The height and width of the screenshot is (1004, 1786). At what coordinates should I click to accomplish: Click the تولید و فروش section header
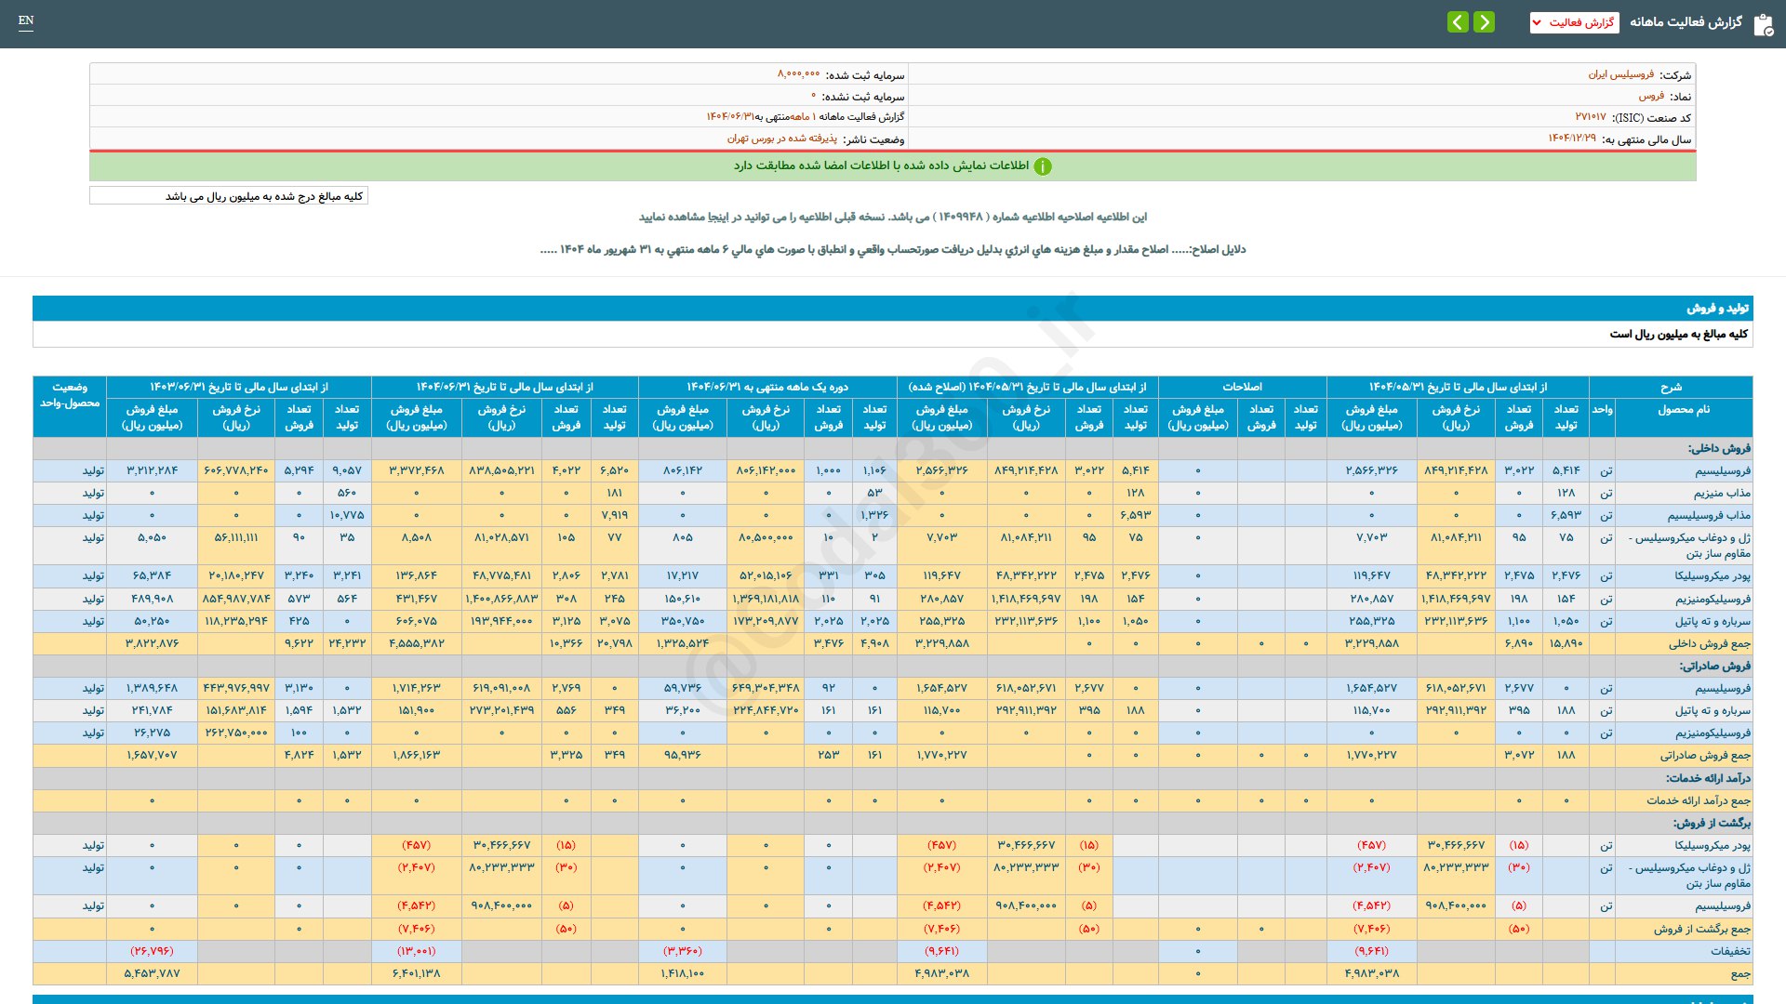click(x=1717, y=308)
